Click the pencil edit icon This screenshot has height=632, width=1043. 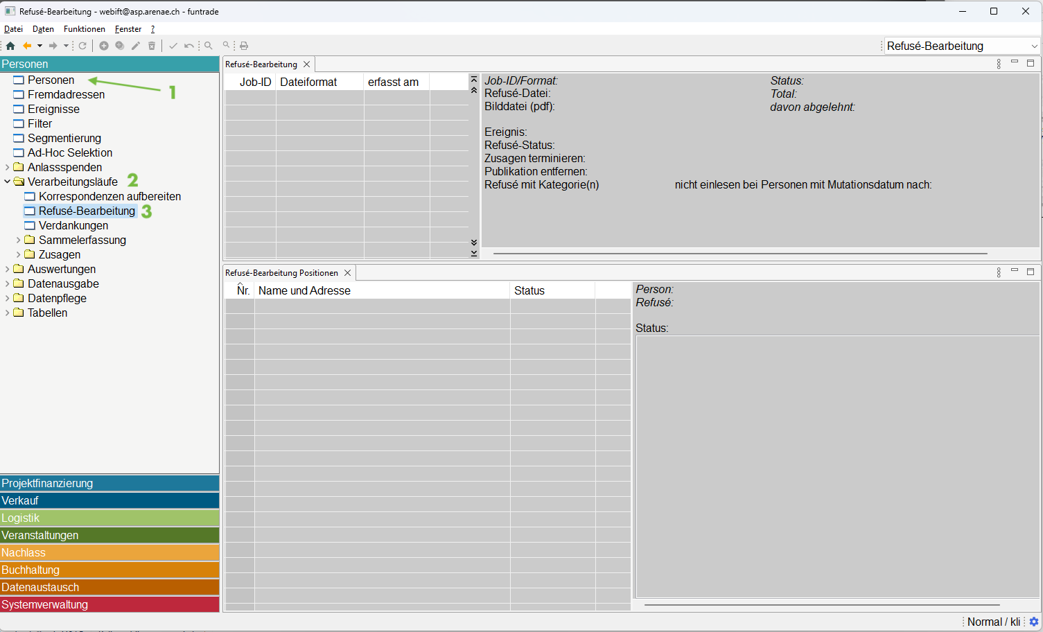(136, 46)
